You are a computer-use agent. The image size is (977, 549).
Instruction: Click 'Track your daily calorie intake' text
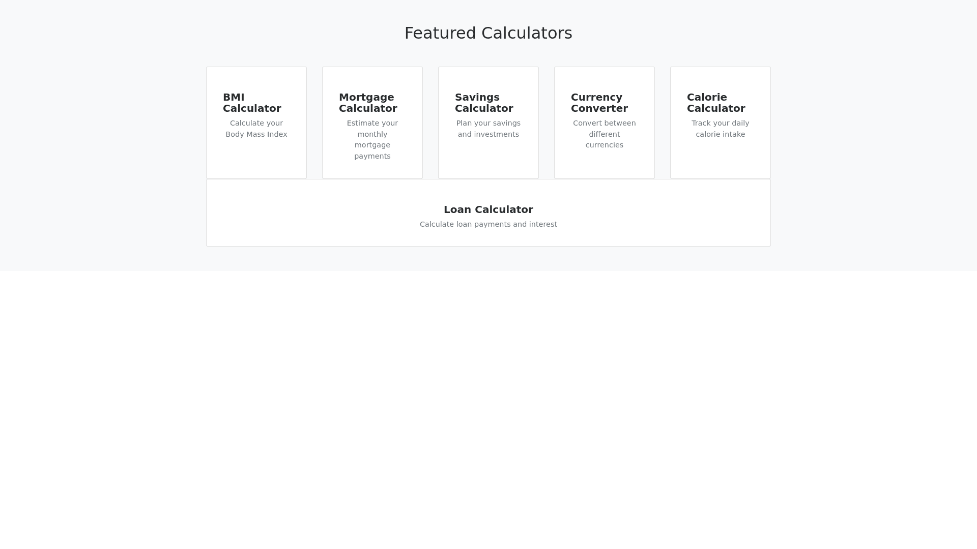pyautogui.click(x=721, y=129)
